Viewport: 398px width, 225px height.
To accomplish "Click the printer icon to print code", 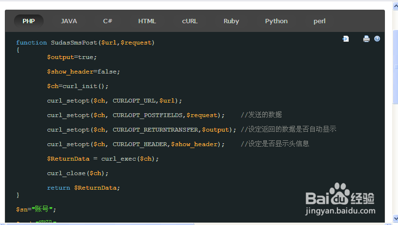I will tap(366, 39).
